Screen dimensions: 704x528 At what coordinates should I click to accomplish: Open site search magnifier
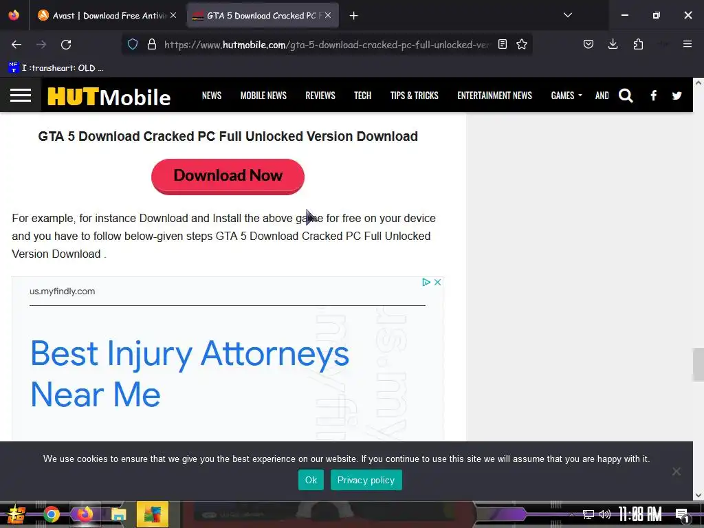626,95
